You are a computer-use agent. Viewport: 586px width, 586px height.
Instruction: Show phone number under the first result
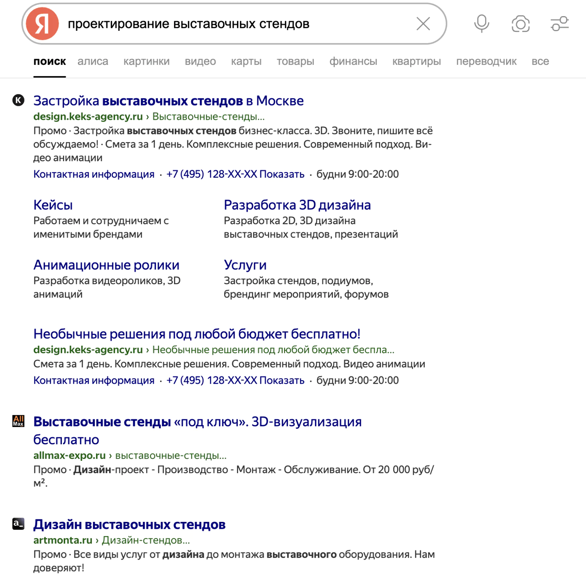coord(235,174)
